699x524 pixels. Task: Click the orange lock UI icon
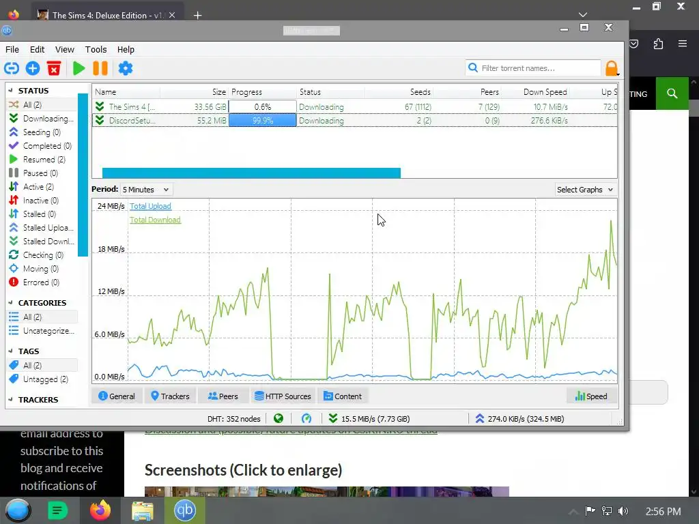pos(612,68)
